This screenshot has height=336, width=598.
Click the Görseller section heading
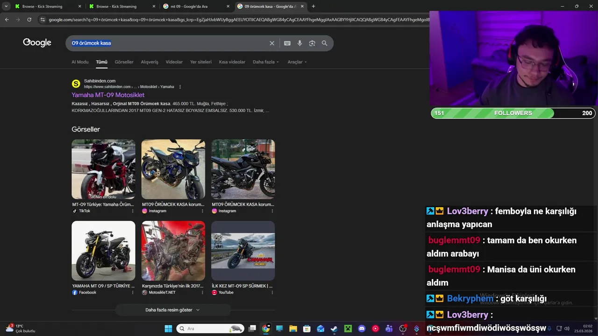pos(85,129)
